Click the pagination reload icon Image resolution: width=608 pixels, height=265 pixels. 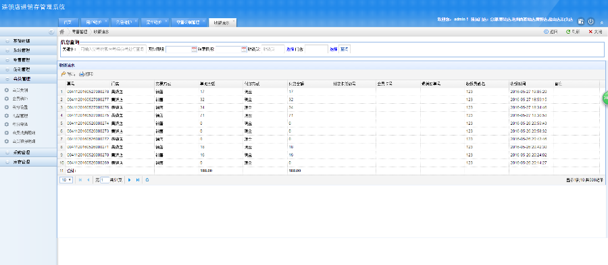click(147, 180)
